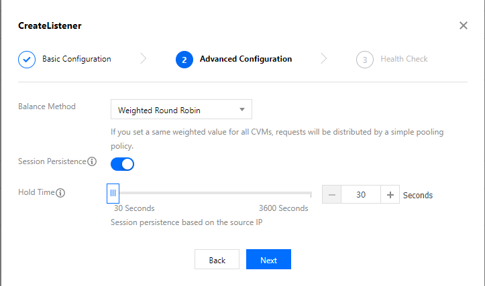Click the Hold Time info icon
The image size is (485, 286).
(x=60, y=193)
